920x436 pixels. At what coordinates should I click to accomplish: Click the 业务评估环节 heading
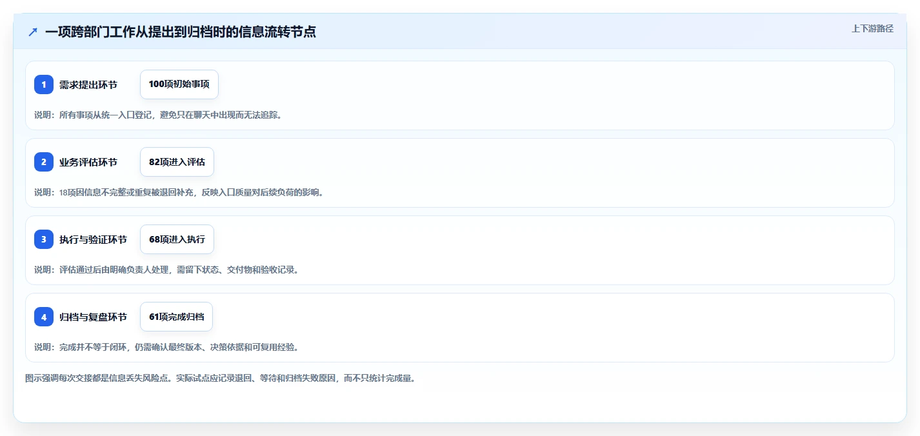click(88, 162)
